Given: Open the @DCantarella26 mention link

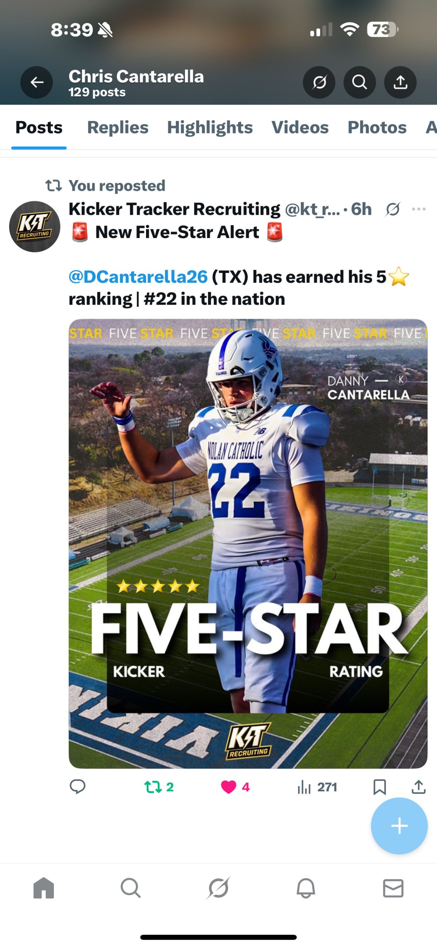Looking at the screenshot, I should tap(138, 277).
